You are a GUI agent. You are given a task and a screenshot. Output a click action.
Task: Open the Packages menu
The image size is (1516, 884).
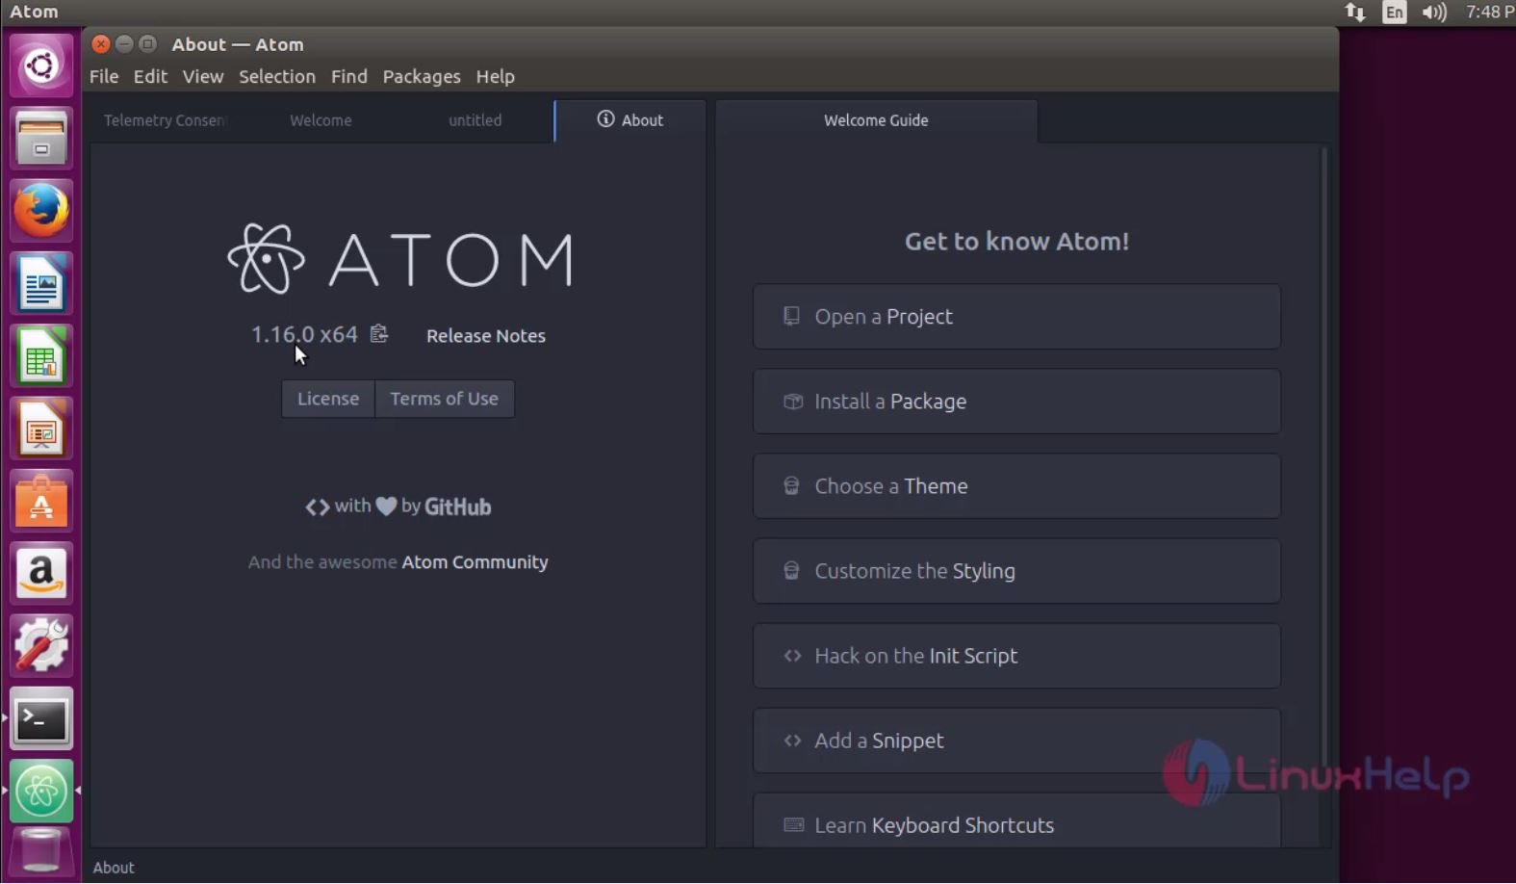pos(422,76)
